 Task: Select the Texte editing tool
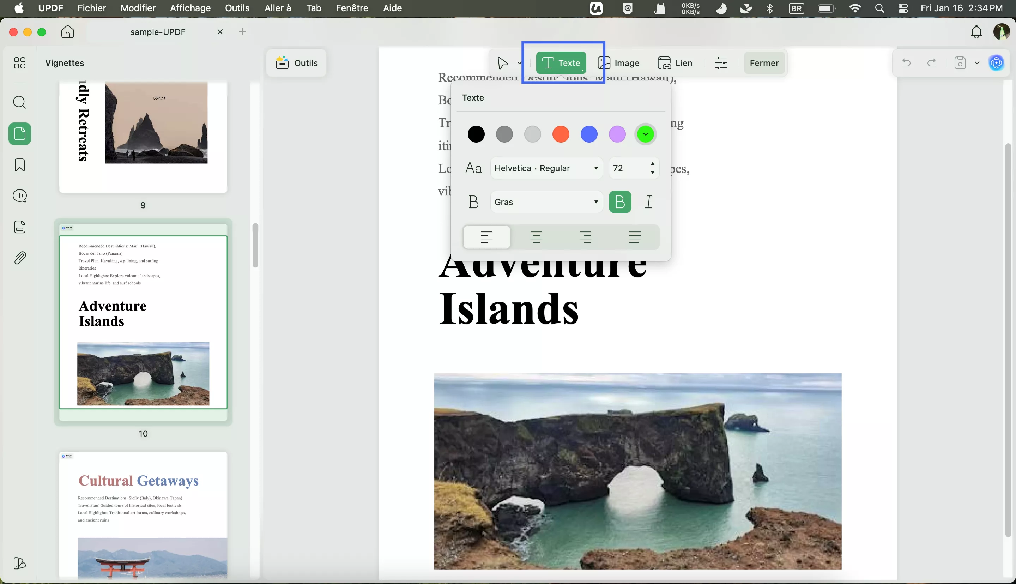coord(561,62)
